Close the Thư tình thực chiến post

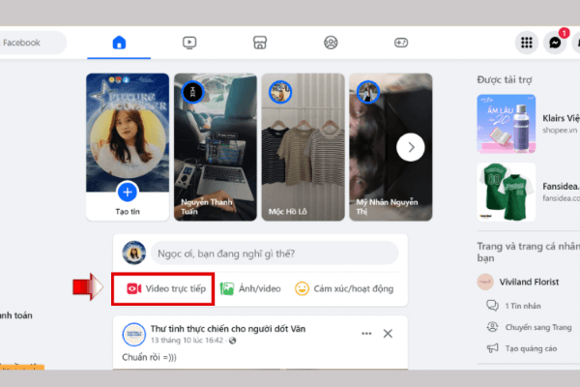pyautogui.click(x=388, y=334)
